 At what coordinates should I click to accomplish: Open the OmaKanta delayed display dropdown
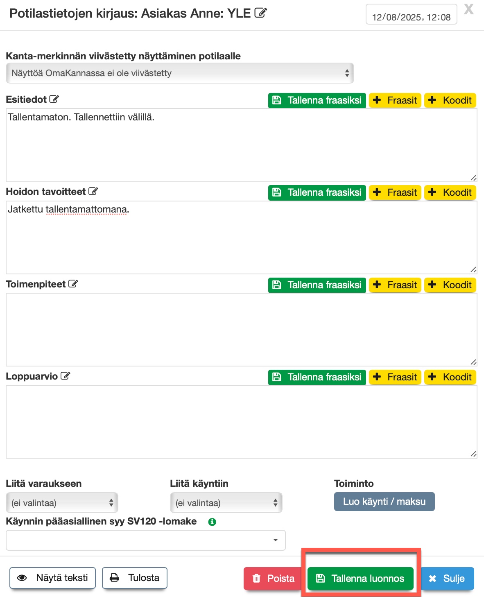pos(180,73)
